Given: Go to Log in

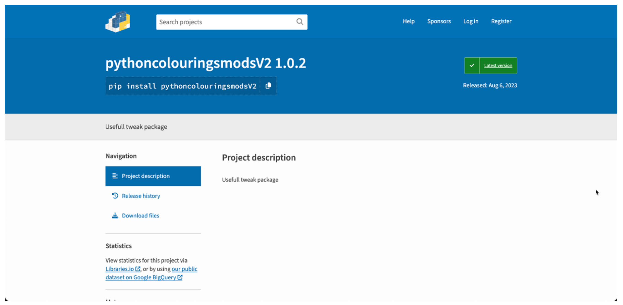Looking at the screenshot, I should 471,21.
